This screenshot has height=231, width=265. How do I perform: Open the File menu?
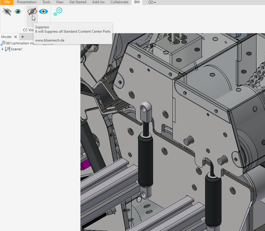click(7, 2)
